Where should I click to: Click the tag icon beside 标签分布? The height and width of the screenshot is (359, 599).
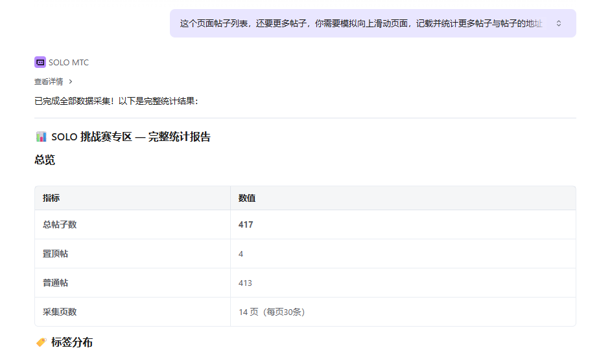(41, 342)
